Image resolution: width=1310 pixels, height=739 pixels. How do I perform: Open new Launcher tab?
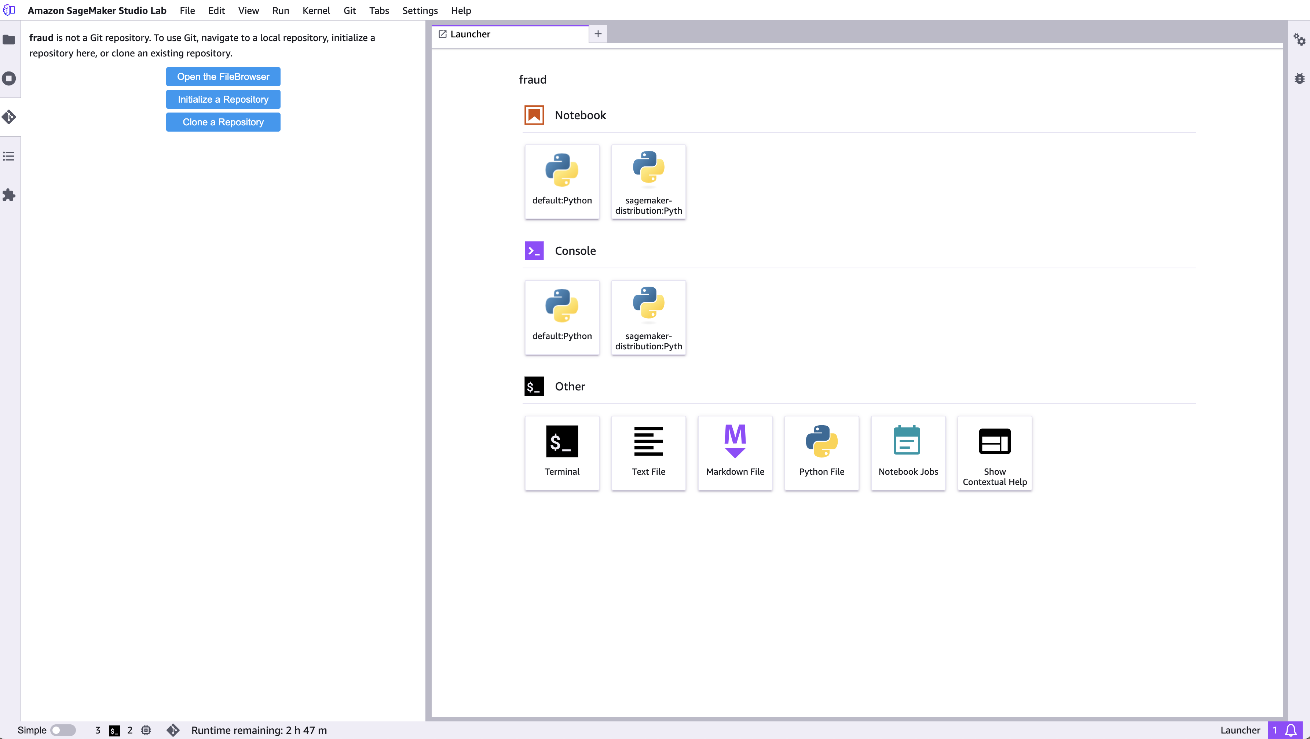coord(598,33)
